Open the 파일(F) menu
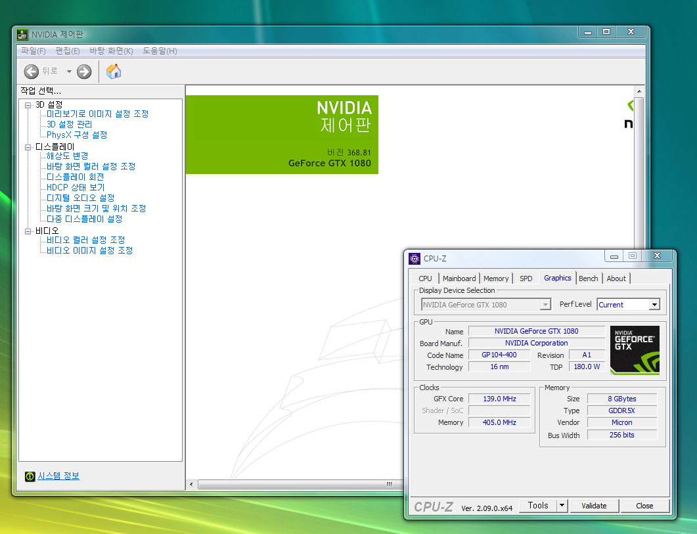The image size is (697, 534). point(33,51)
